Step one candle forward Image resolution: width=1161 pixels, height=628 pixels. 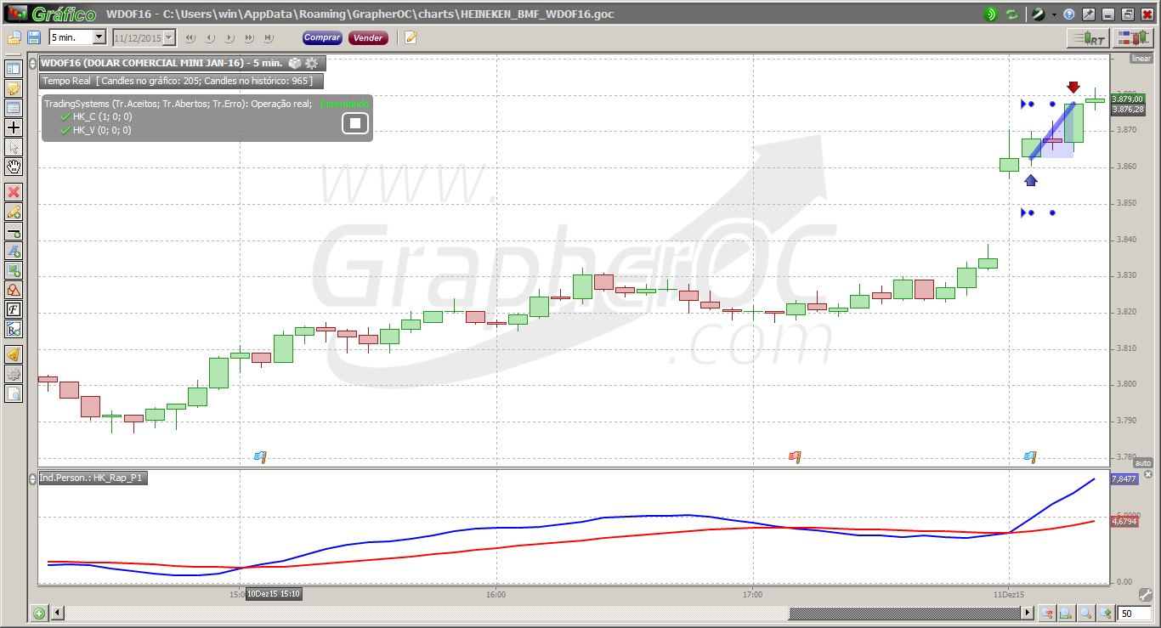click(x=229, y=38)
